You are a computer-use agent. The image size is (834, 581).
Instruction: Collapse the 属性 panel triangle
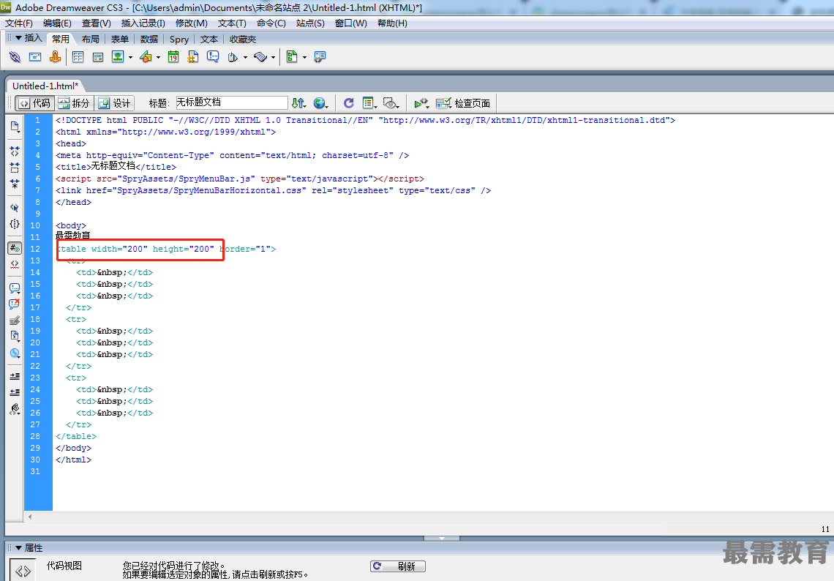click(x=18, y=548)
